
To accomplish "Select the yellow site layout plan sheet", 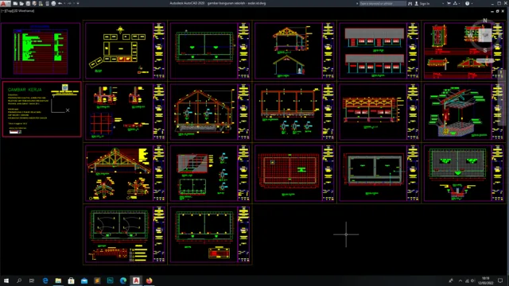I will pyautogui.click(x=126, y=51).
